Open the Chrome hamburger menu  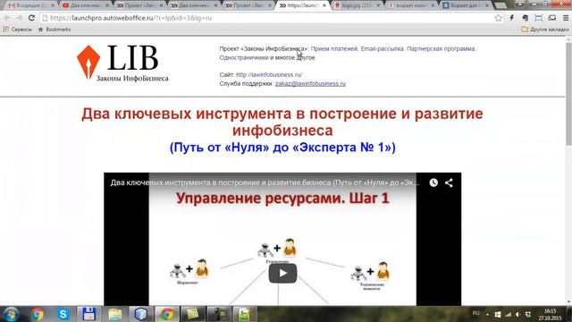566,18
